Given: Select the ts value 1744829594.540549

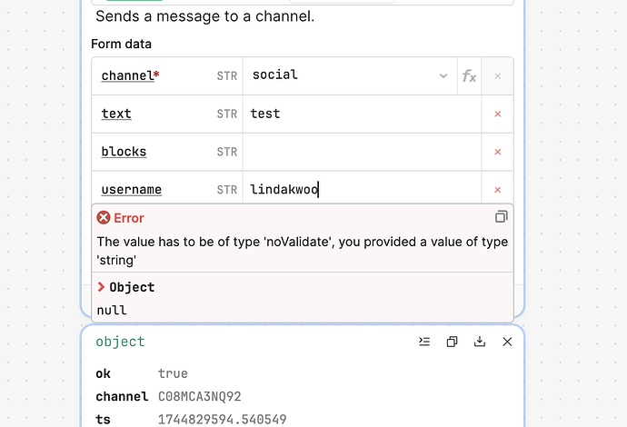Looking at the screenshot, I should (222, 419).
